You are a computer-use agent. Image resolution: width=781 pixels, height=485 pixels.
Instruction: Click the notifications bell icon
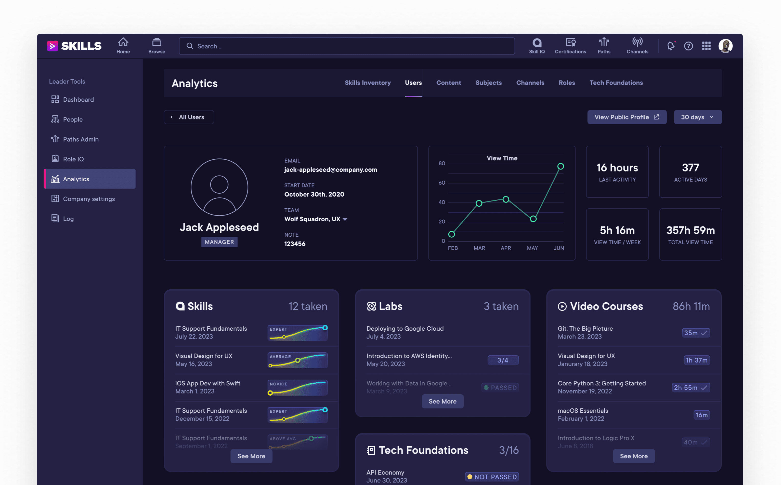(671, 46)
